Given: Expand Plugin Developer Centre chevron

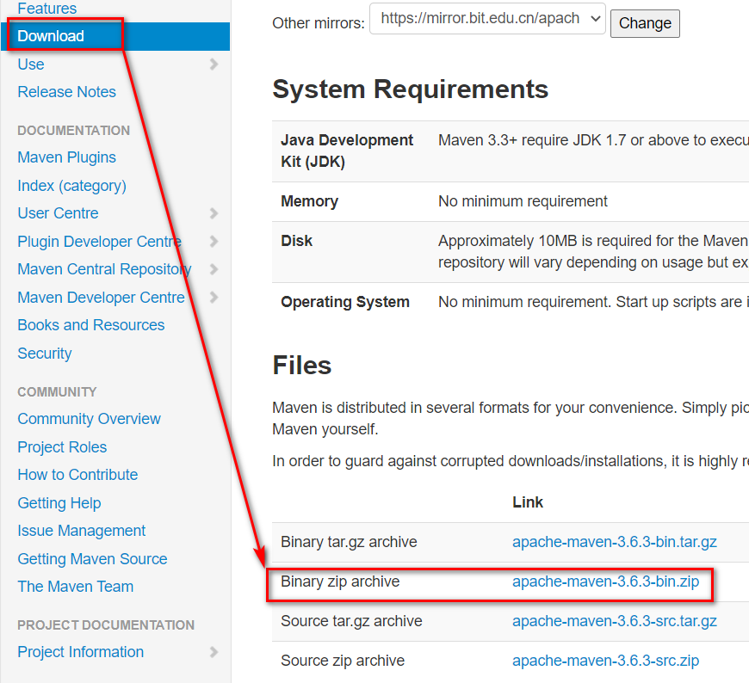Looking at the screenshot, I should (214, 241).
